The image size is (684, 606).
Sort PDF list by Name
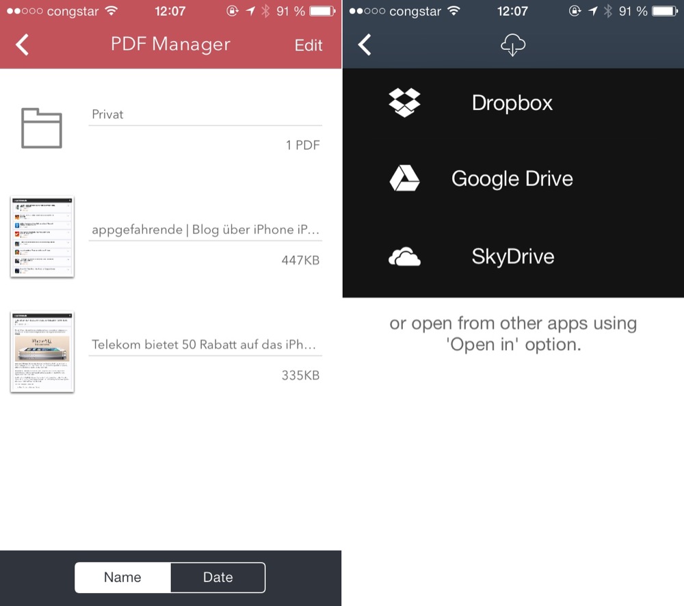pyautogui.click(x=122, y=577)
